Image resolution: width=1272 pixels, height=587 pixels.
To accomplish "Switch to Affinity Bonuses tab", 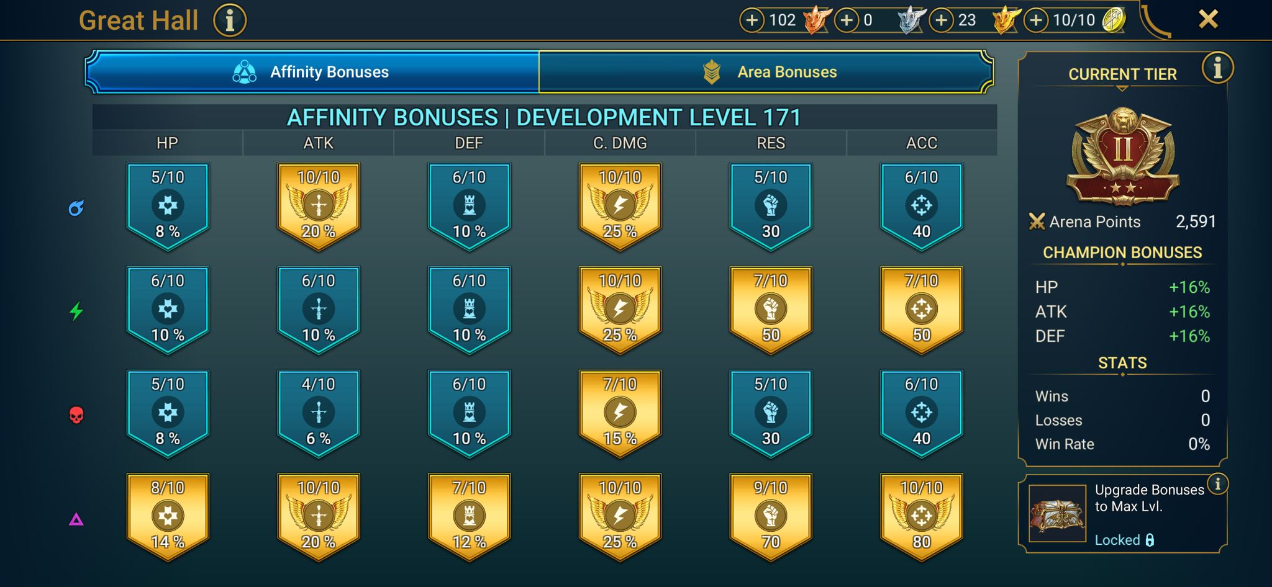I will 312,72.
